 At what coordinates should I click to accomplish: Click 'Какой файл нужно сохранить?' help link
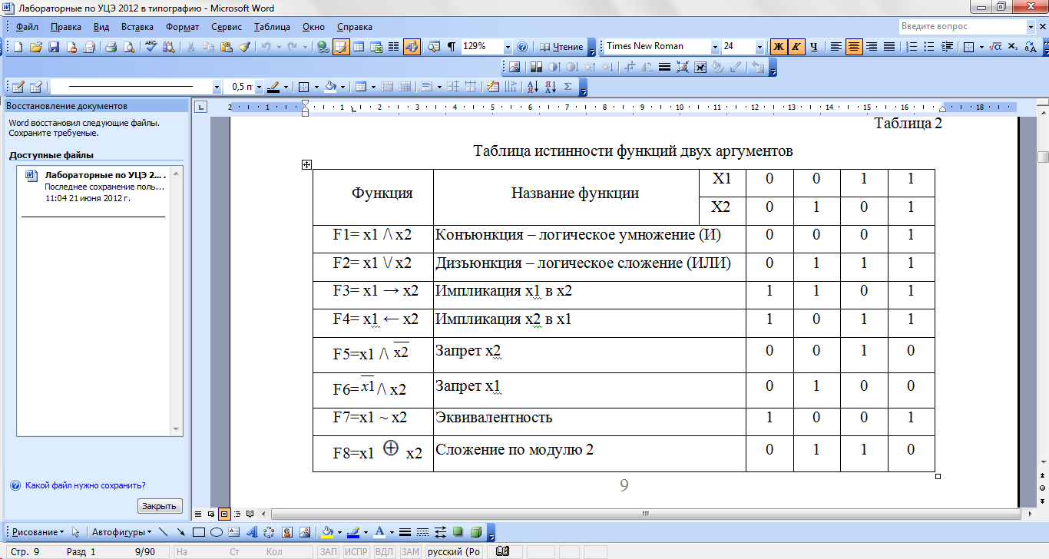pyautogui.click(x=85, y=485)
